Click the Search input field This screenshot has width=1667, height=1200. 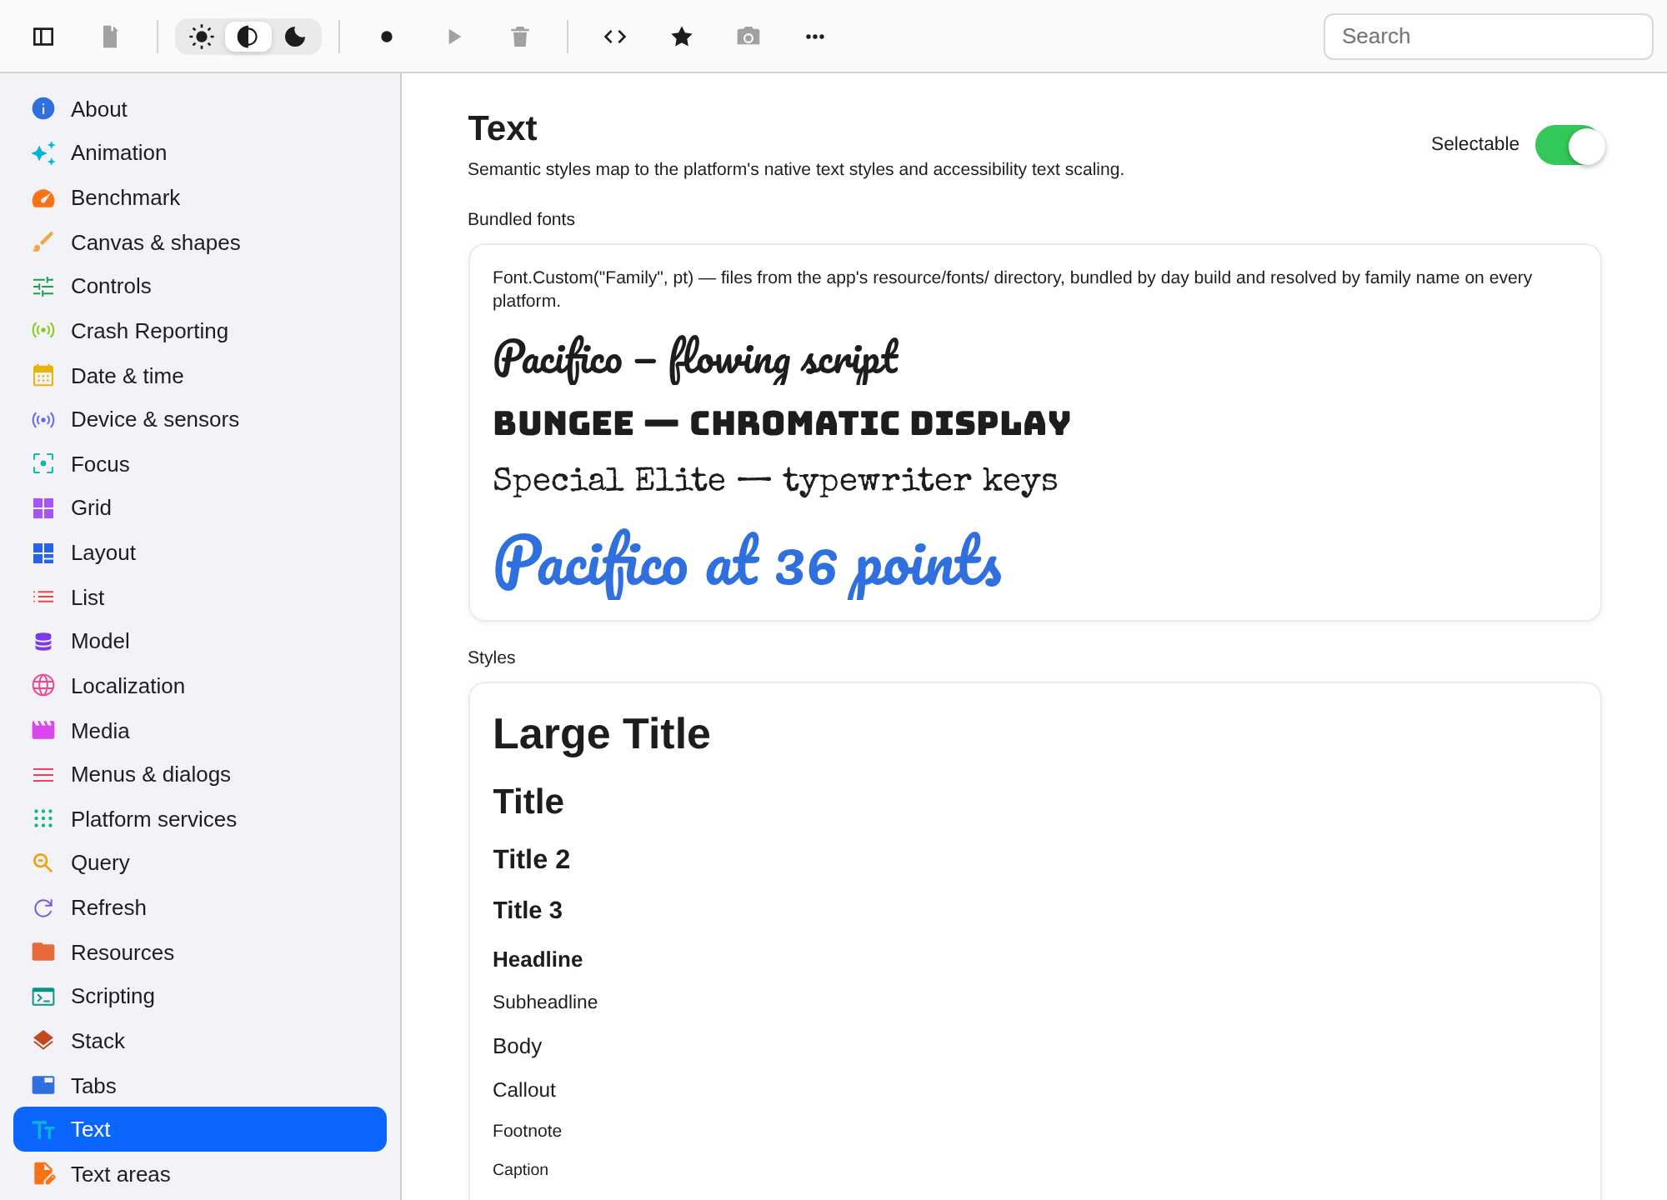(1488, 37)
